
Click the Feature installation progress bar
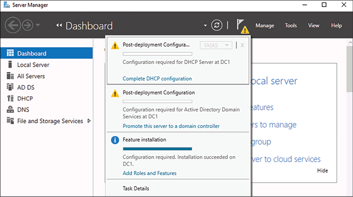[158, 149]
